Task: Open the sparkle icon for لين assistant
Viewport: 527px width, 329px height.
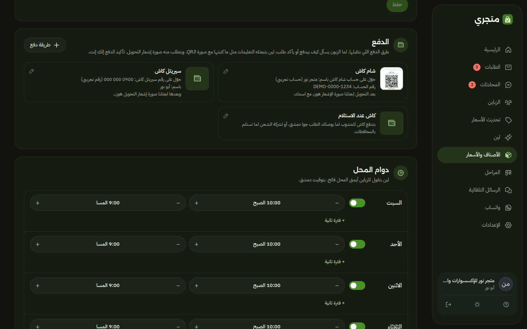Action: (508, 137)
